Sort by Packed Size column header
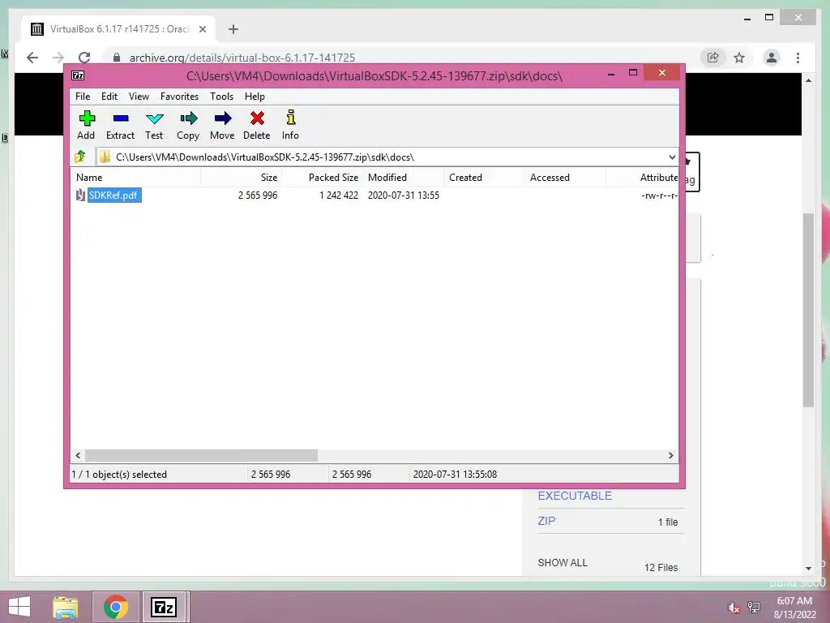 323,178
